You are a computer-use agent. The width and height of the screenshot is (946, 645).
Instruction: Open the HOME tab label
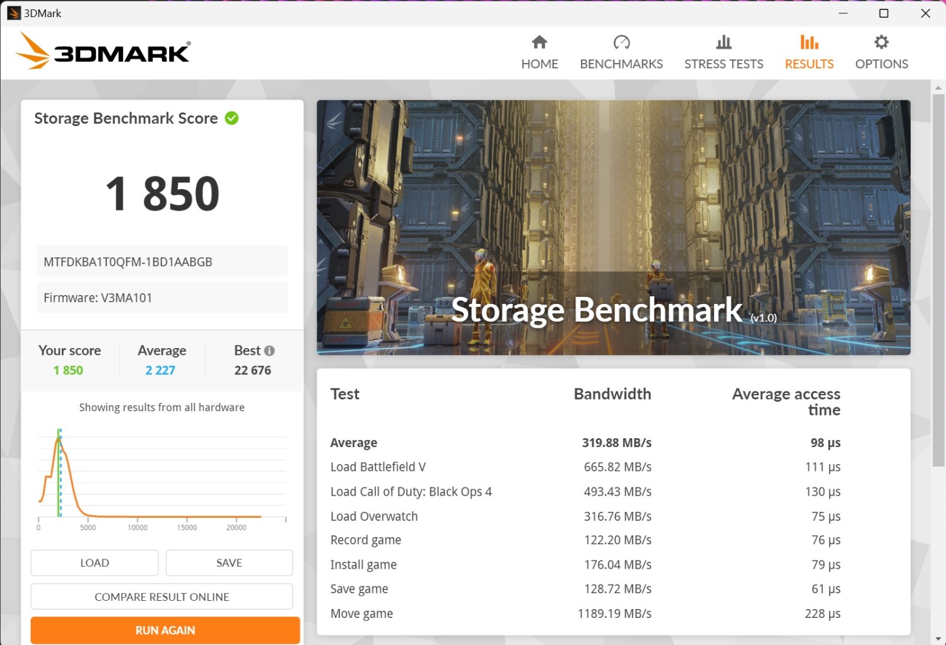click(539, 64)
